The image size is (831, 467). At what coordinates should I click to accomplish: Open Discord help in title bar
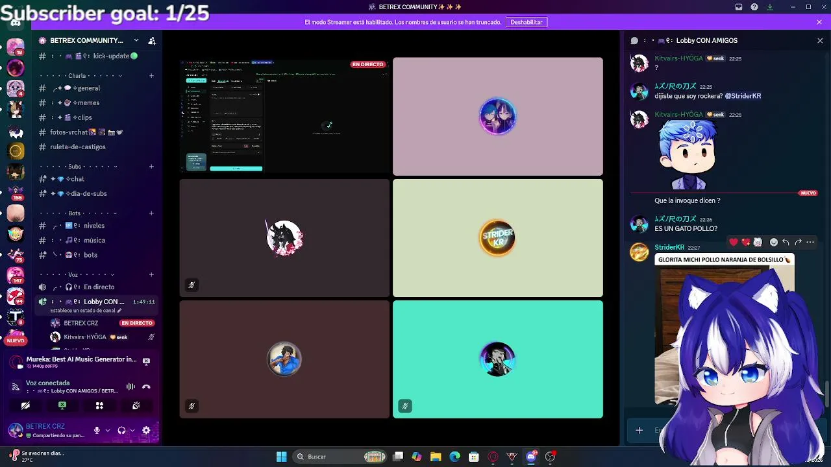click(x=754, y=7)
